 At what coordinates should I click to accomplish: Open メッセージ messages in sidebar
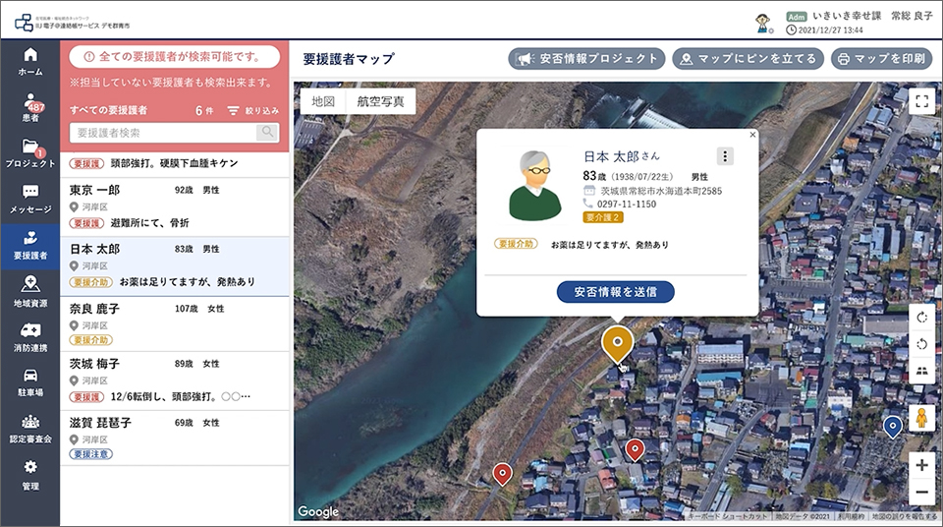(29, 198)
